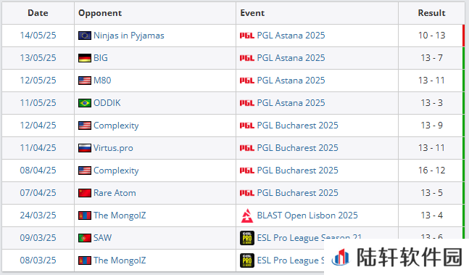Click the European Union flag beside Ninjas in Pyjamas
The image size is (469, 275).
coord(85,36)
